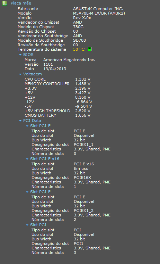The width and height of the screenshot is (160, 264).
Task: Click the PCIEX1_2 slot designation
Action: tap(83, 211)
